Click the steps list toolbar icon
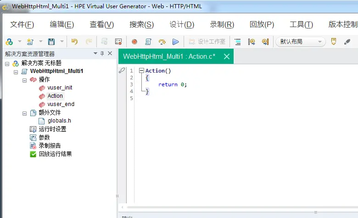 238,42
